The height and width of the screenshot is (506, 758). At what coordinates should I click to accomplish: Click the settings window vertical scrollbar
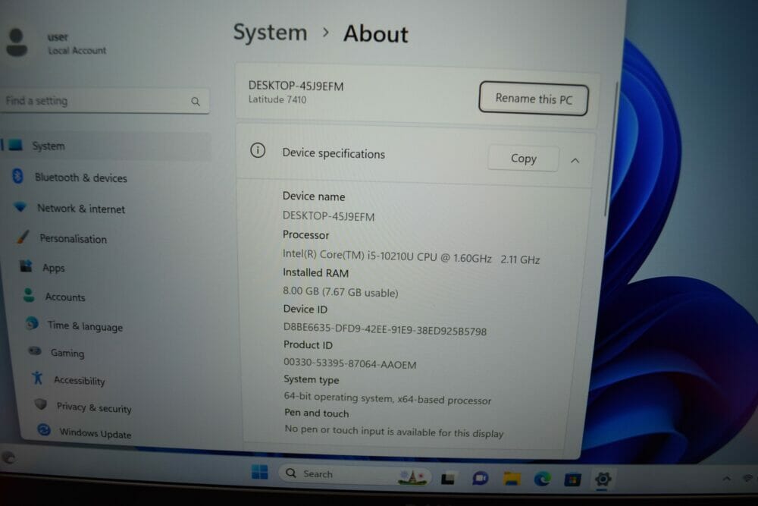click(x=611, y=150)
